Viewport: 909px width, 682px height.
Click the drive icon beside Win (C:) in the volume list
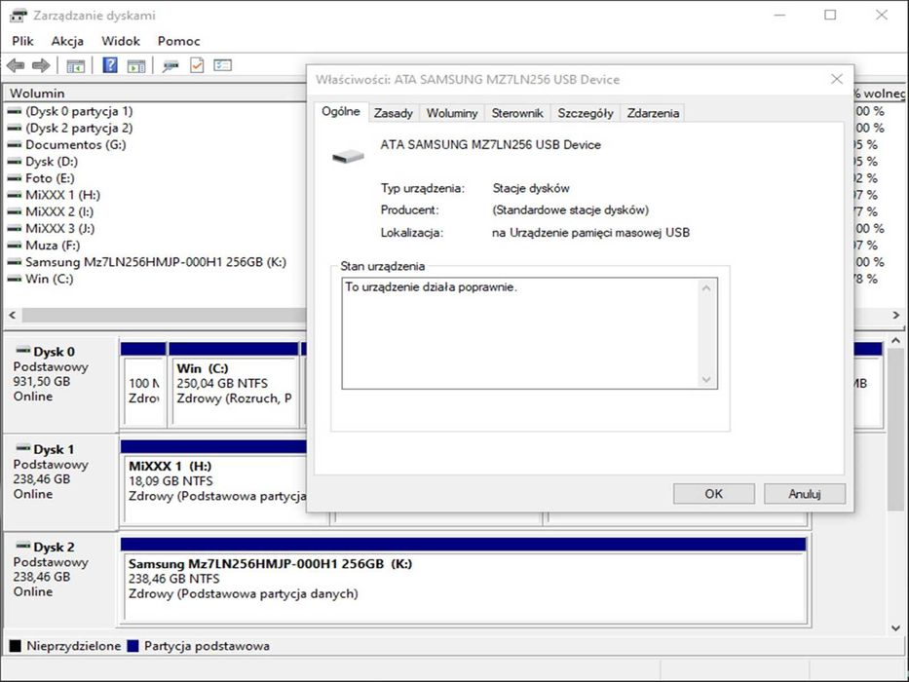click(x=14, y=279)
